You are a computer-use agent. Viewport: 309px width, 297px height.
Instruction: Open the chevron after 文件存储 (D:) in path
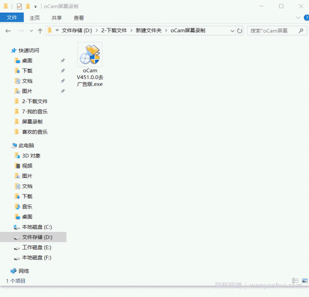coord(97,31)
